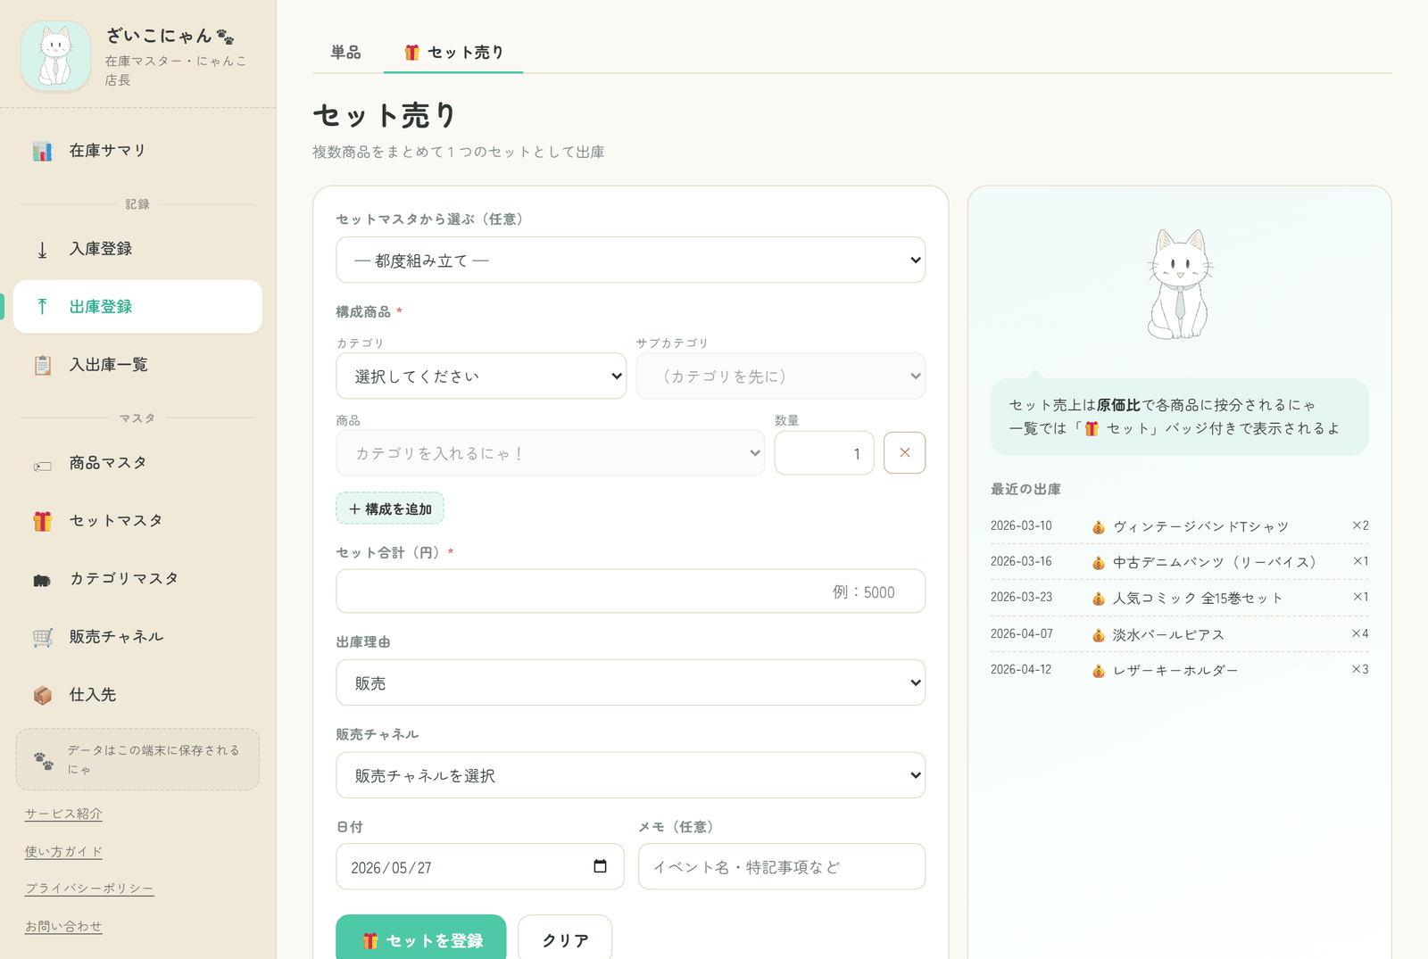The height and width of the screenshot is (959, 1428).
Task: Click the 仕入先 package box icon
Action: 42,695
